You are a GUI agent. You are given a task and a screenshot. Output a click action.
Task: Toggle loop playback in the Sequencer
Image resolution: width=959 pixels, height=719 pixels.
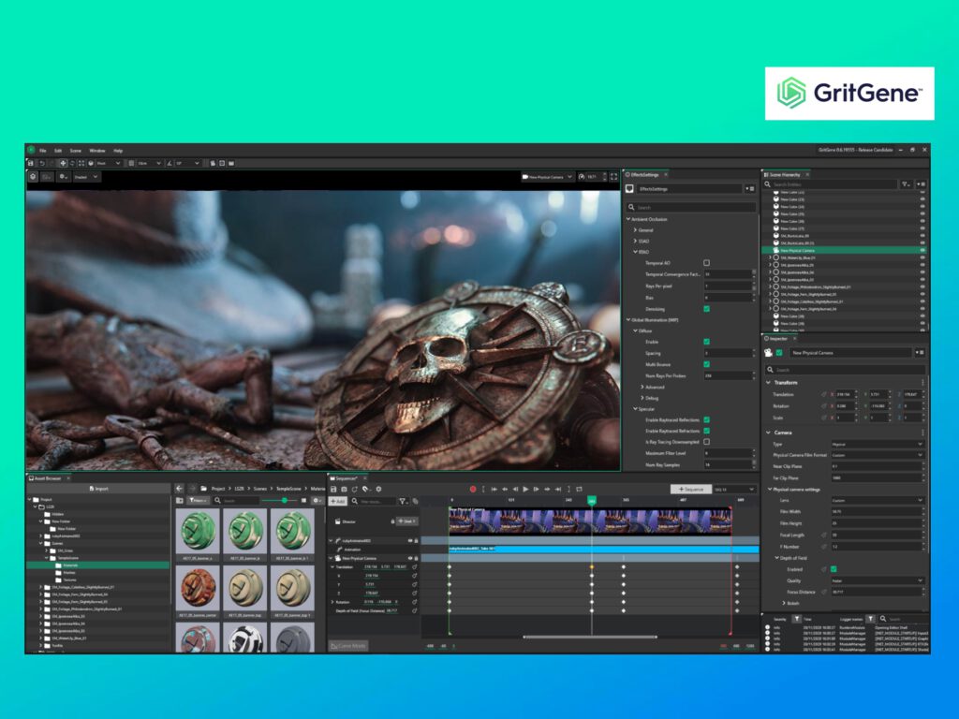click(579, 489)
